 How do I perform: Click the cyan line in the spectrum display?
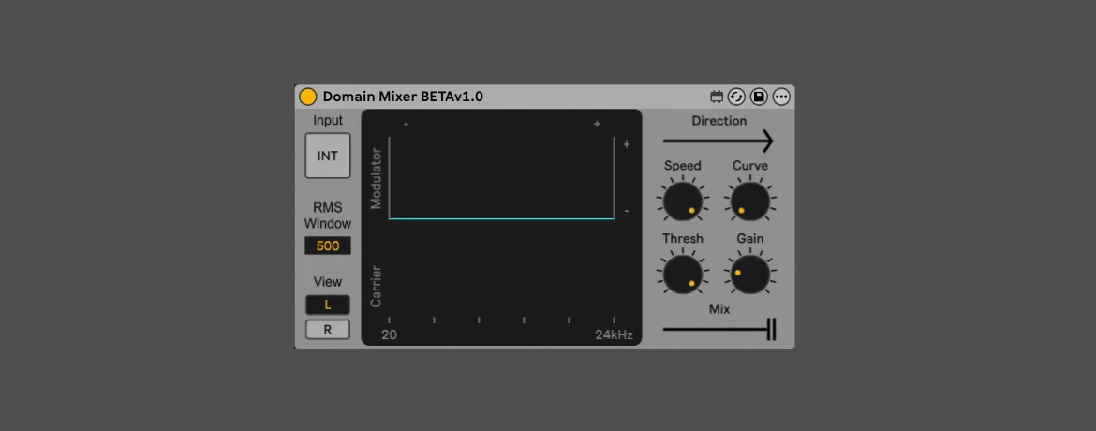tap(501, 219)
